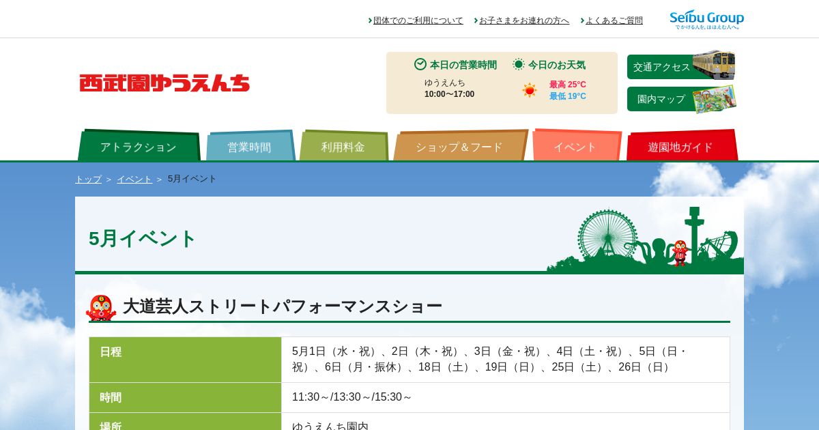Open the 園内マップ button

pos(661,99)
